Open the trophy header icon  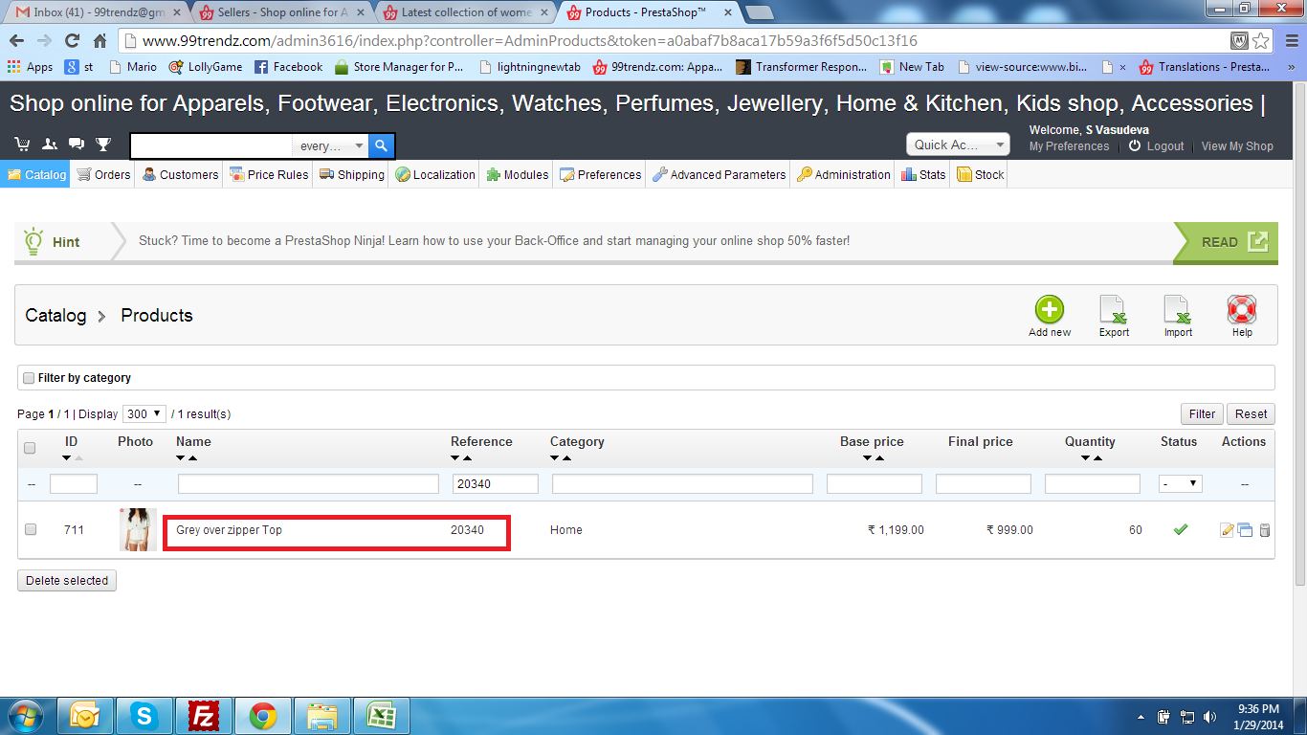coord(103,145)
